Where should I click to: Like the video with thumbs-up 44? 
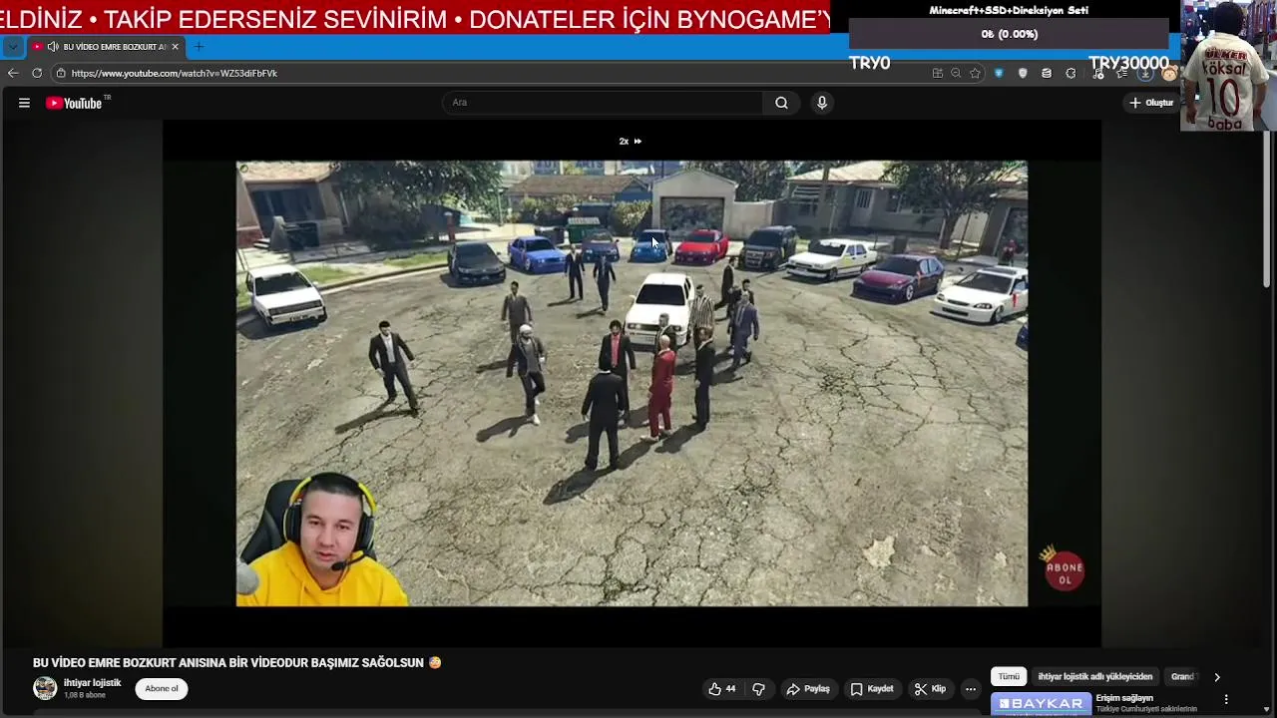(x=722, y=689)
